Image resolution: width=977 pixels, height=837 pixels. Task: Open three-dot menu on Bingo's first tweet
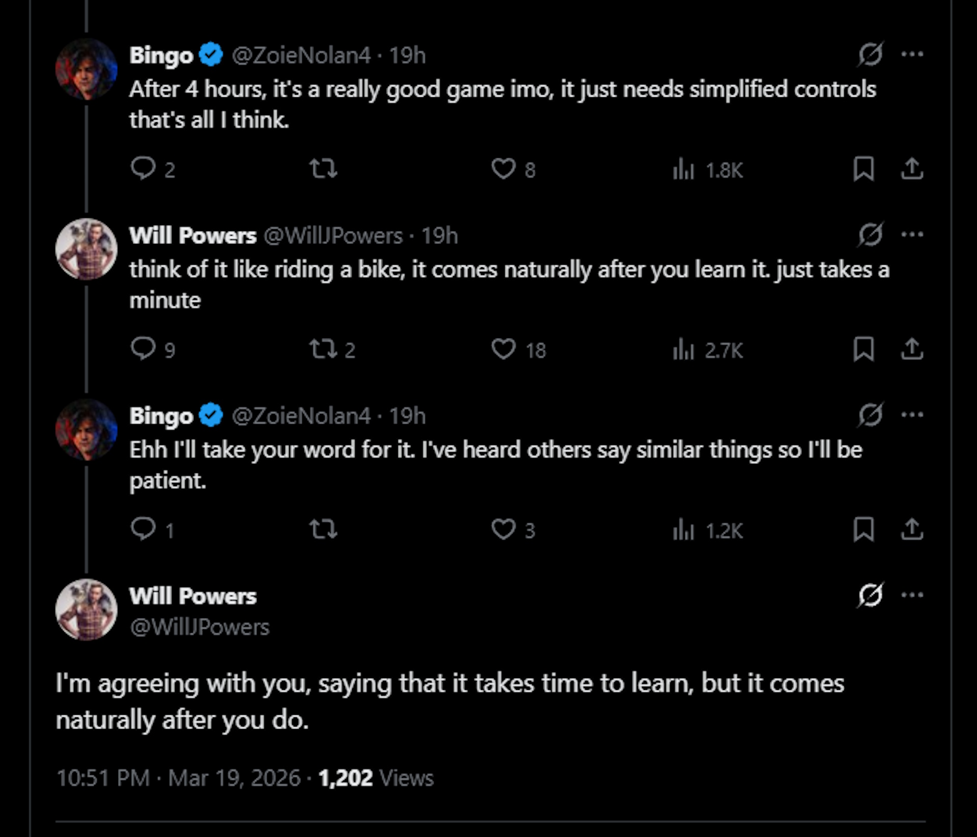(912, 54)
